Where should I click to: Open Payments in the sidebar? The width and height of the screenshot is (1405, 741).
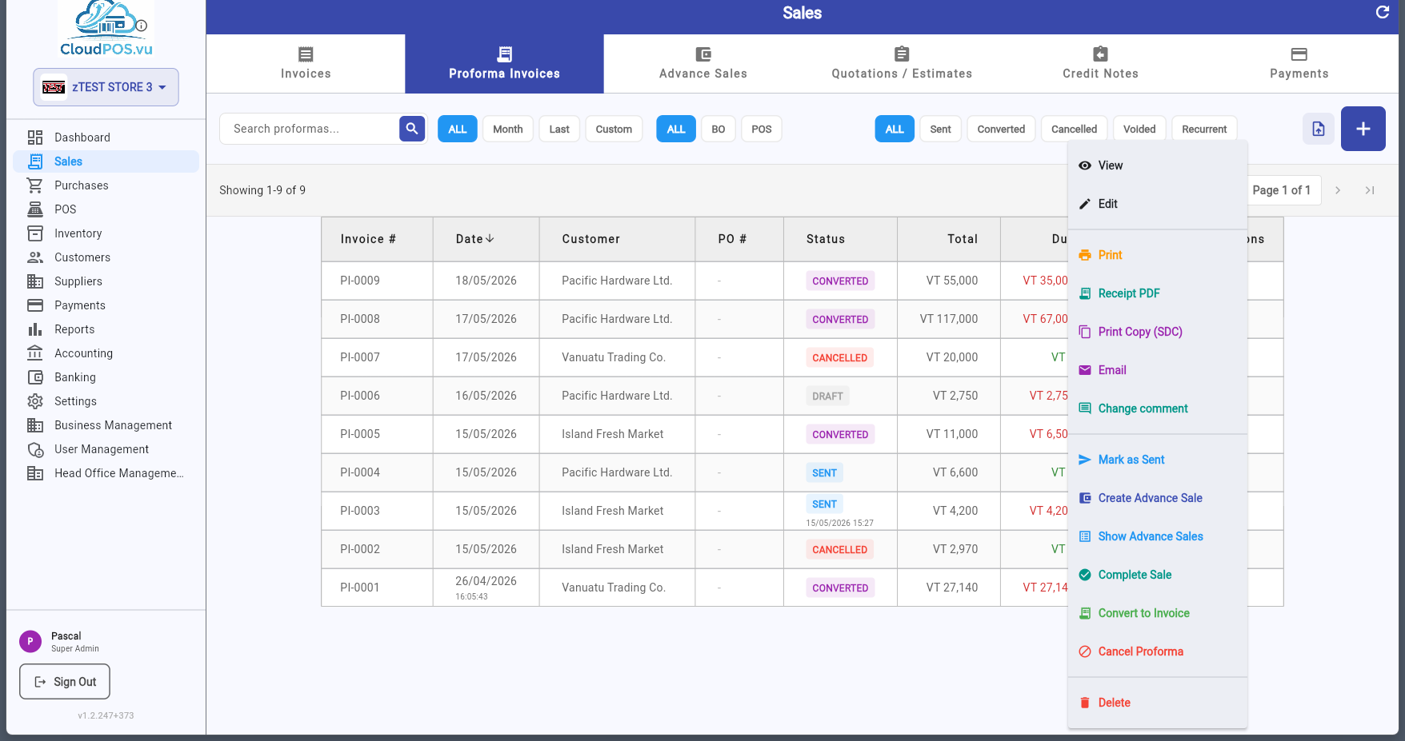tap(106, 305)
